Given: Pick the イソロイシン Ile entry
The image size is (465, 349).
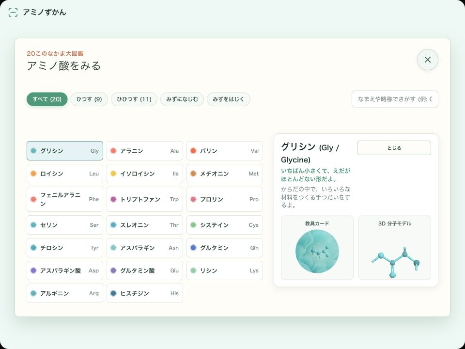Looking at the screenshot, I should (145, 174).
